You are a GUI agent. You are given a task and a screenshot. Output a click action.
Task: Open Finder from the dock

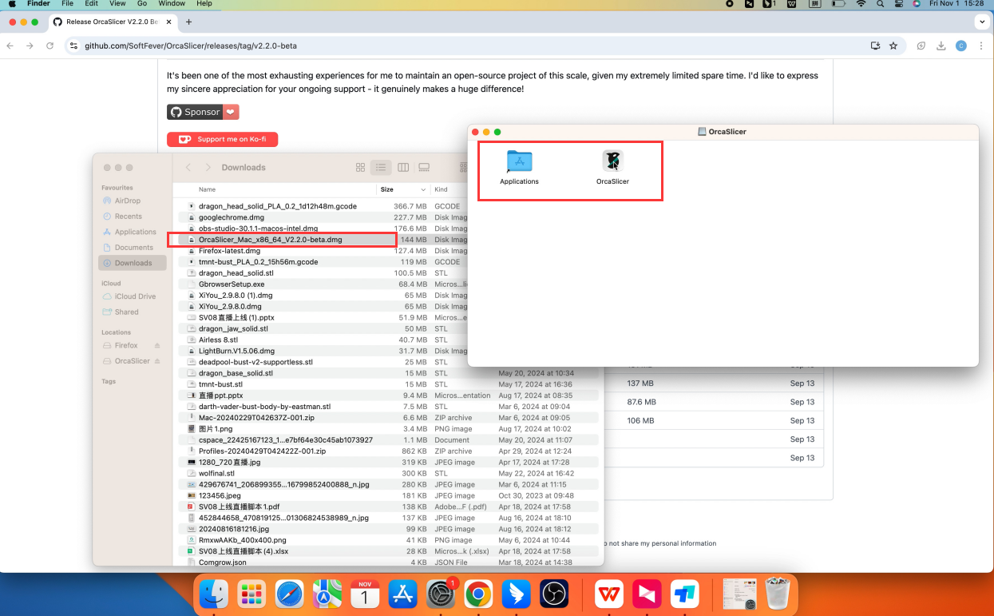point(214,594)
